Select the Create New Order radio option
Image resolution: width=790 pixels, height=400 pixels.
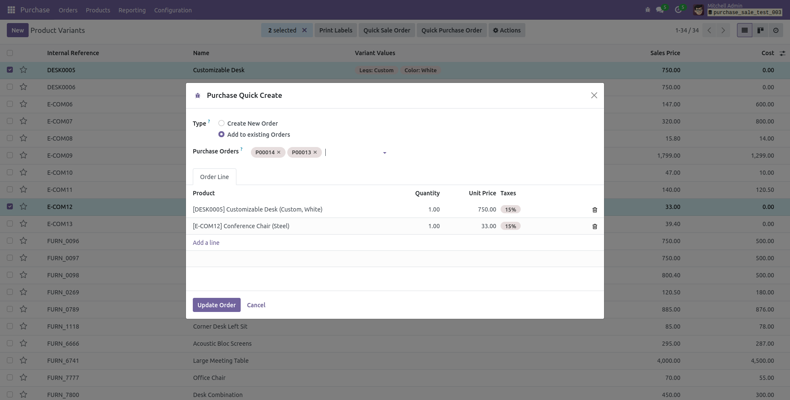[221, 123]
